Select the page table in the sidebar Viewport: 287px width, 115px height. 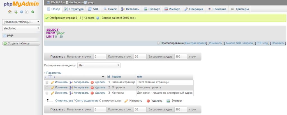click(x=10, y=35)
